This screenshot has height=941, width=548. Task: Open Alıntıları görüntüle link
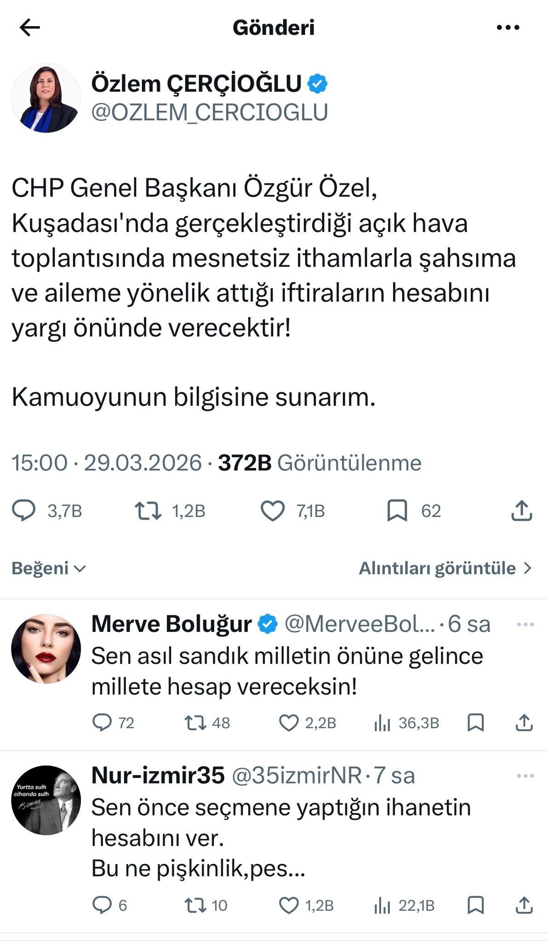click(445, 568)
